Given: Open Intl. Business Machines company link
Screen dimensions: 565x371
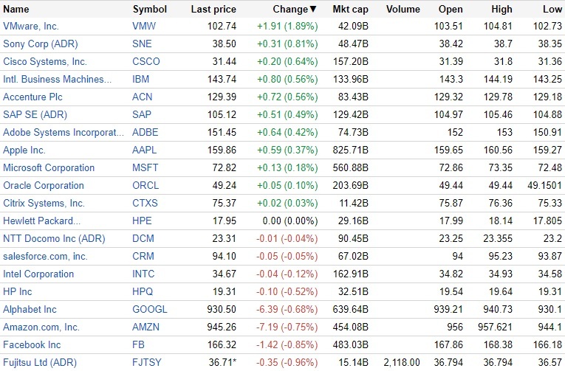Looking at the screenshot, I should (x=58, y=80).
